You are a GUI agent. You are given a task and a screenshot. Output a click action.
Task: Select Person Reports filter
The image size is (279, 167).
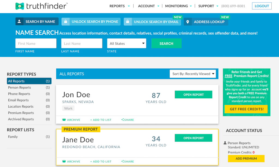point(29,87)
